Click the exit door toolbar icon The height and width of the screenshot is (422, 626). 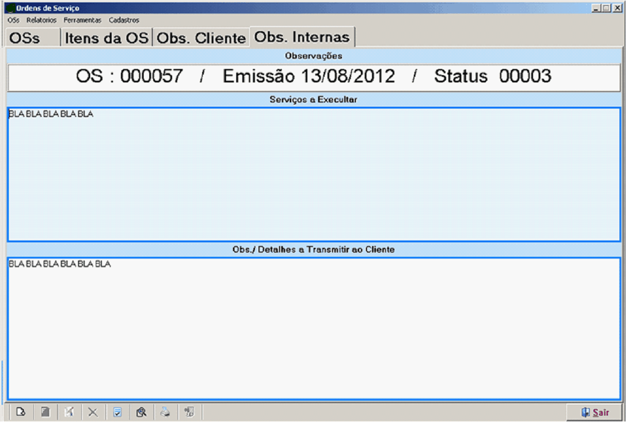[189, 413]
